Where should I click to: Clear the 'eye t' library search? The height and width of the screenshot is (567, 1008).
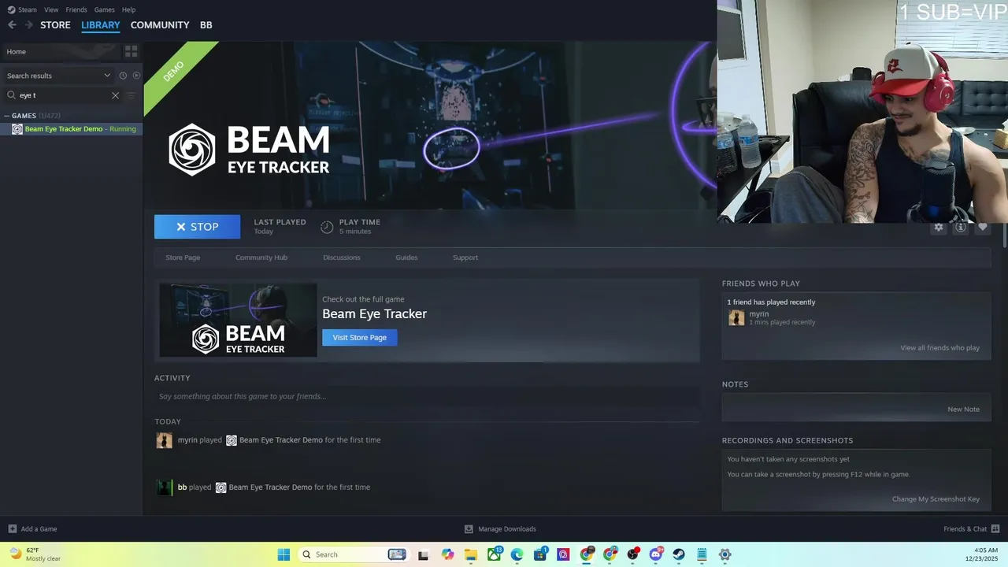point(115,95)
